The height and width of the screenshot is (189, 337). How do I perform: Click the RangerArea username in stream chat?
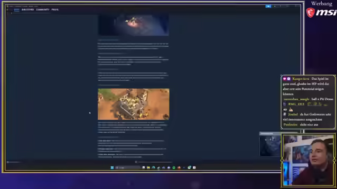(x=301, y=79)
